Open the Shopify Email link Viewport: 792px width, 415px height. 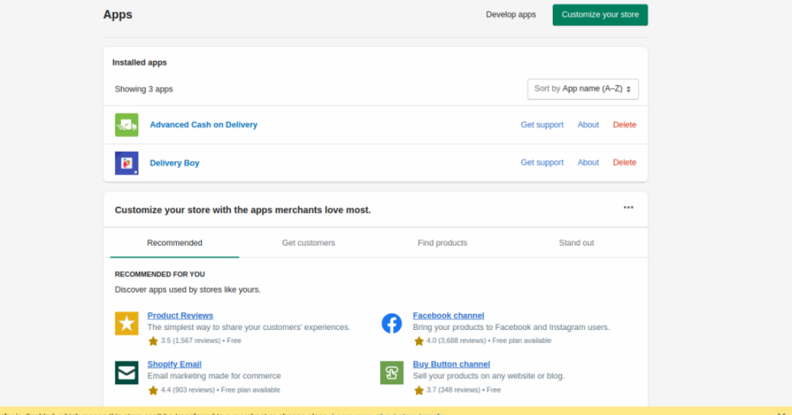click(x=175, y=364)
